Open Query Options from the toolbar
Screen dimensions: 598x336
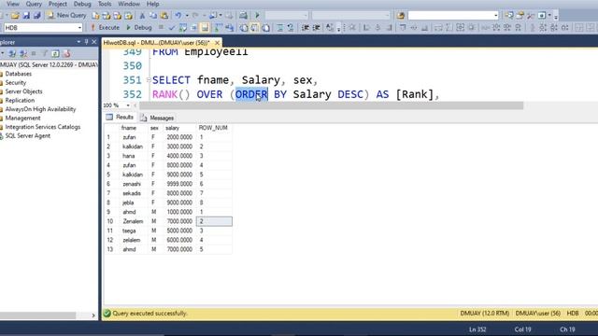click(x=193, y=28)
